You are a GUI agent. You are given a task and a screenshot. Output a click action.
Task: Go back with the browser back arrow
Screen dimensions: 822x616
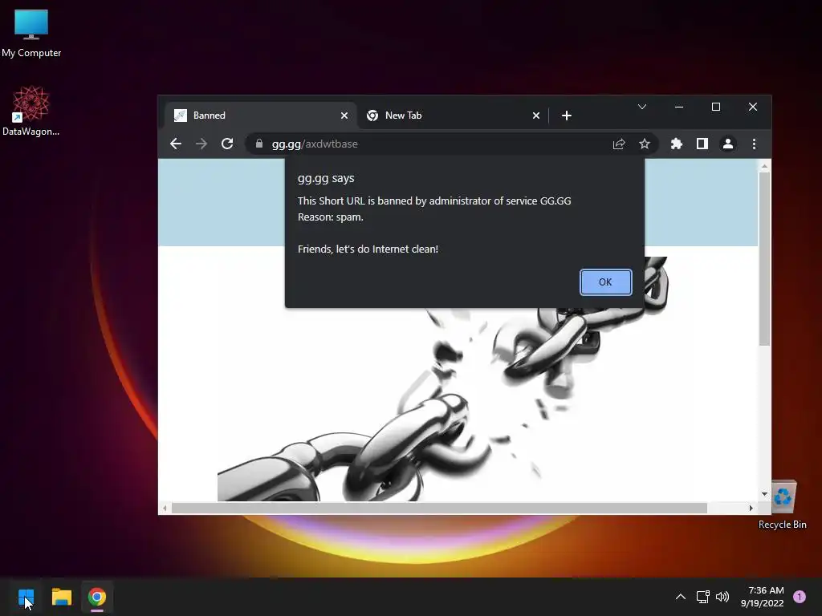click(x=176, y=144)
